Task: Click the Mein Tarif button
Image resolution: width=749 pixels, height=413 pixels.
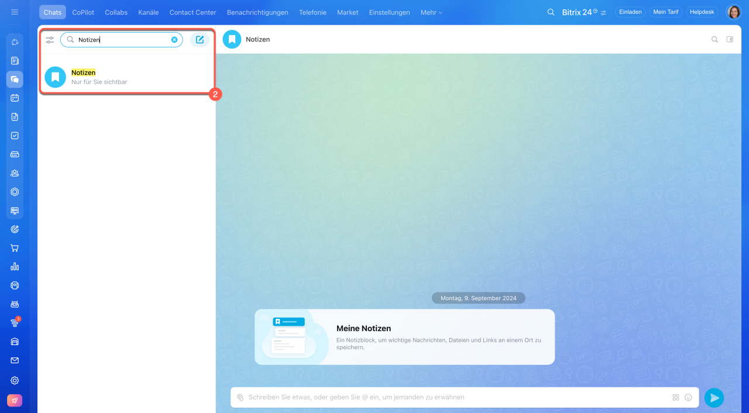Action: click(666, 12)
